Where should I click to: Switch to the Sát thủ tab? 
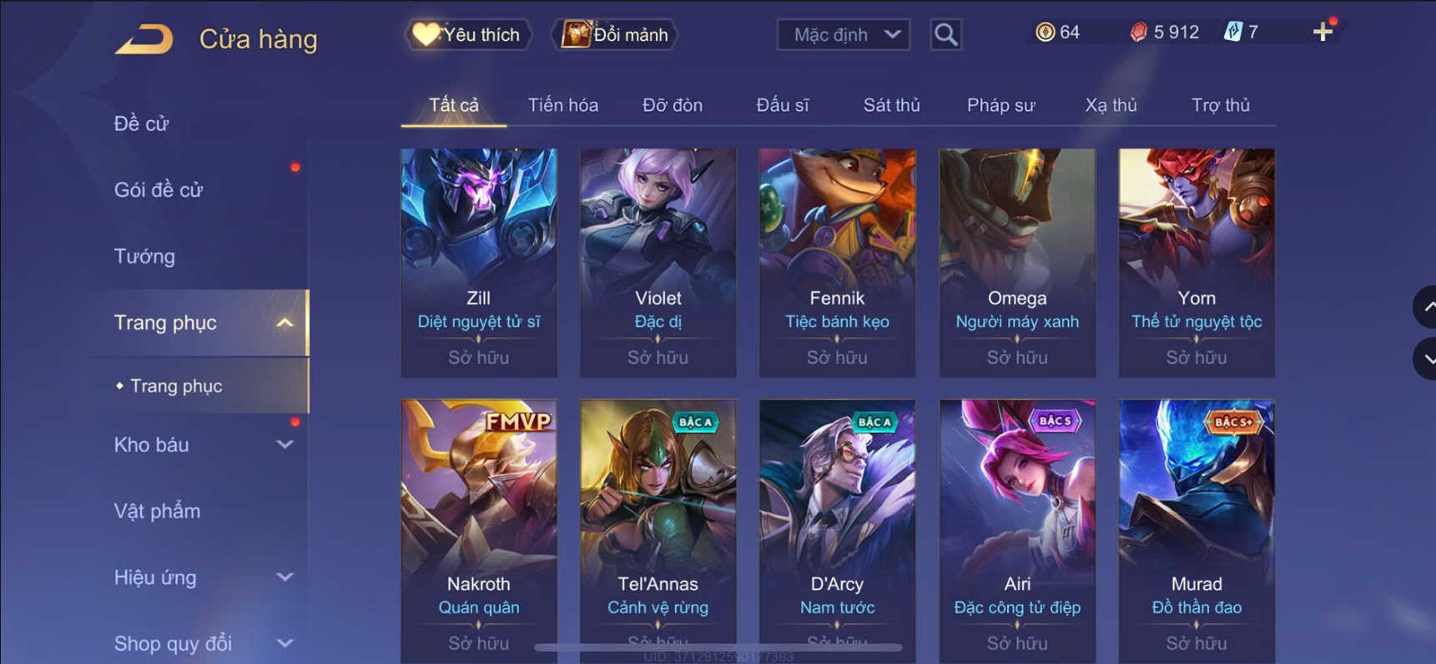pos(891,105)
